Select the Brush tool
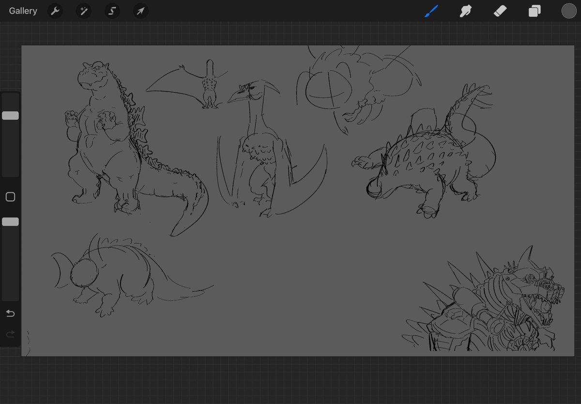Screen dimensions: 581x404 pyautogui.click(x=431, y=11)
